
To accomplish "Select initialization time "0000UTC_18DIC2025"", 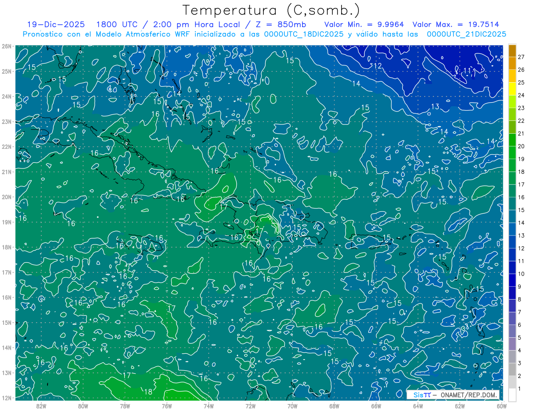I will [x=304, y=34].
